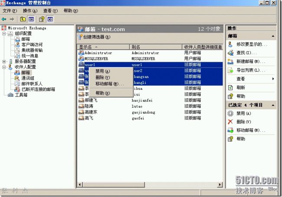Select the haojianfei alias cell
The width and height of the screenshot is (282, 197).
pyautogui.click(x=142, y=100)
